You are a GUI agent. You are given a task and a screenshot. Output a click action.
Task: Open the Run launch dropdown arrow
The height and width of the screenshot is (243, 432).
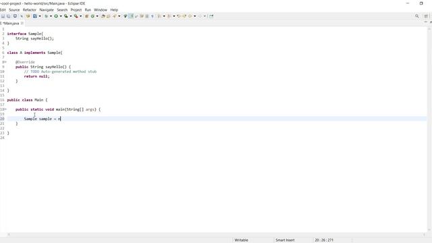tap(61, 16)
